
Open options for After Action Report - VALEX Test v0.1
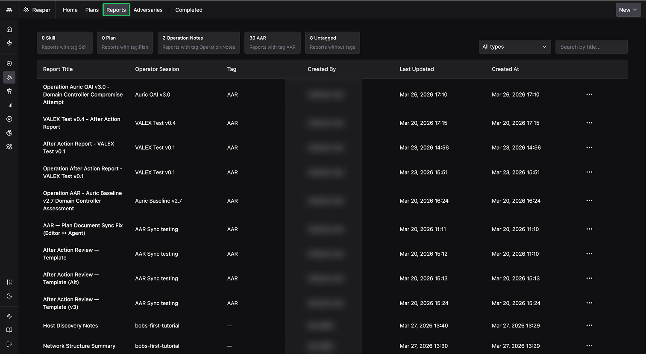tap(589, 147)
